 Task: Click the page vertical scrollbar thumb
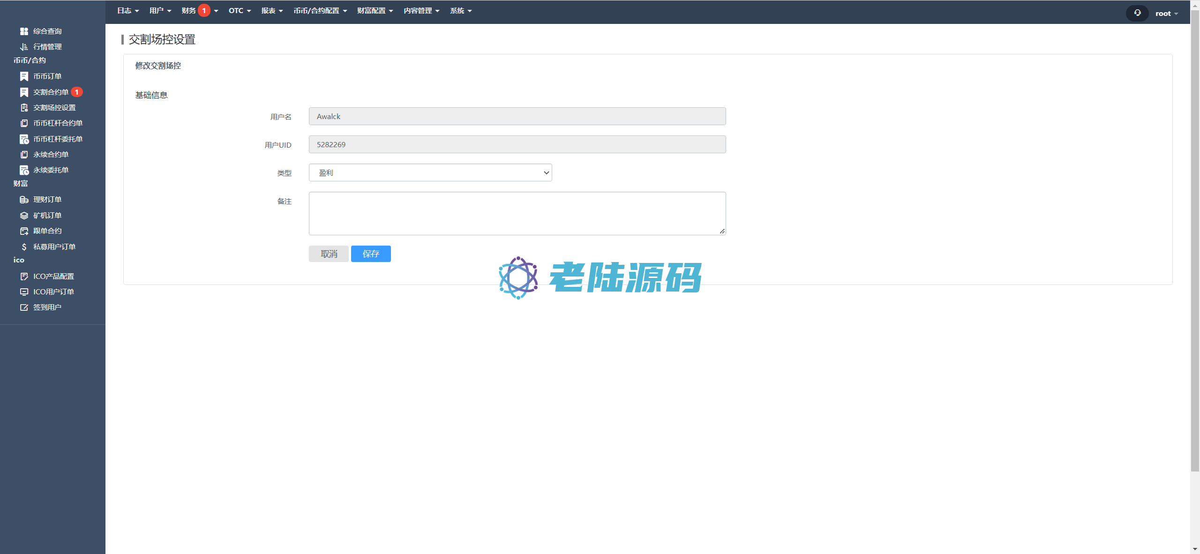[1195, 241]
